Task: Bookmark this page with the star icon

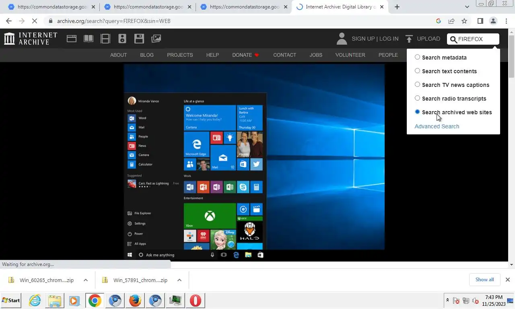Action: 464,21
